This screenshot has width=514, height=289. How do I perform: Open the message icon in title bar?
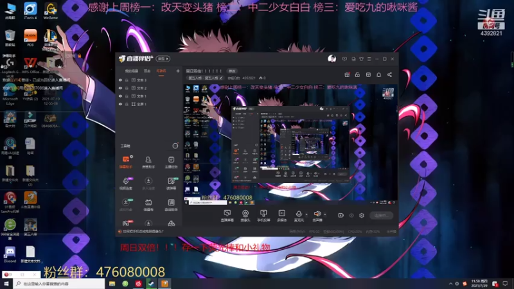click(x=344, y=59)
